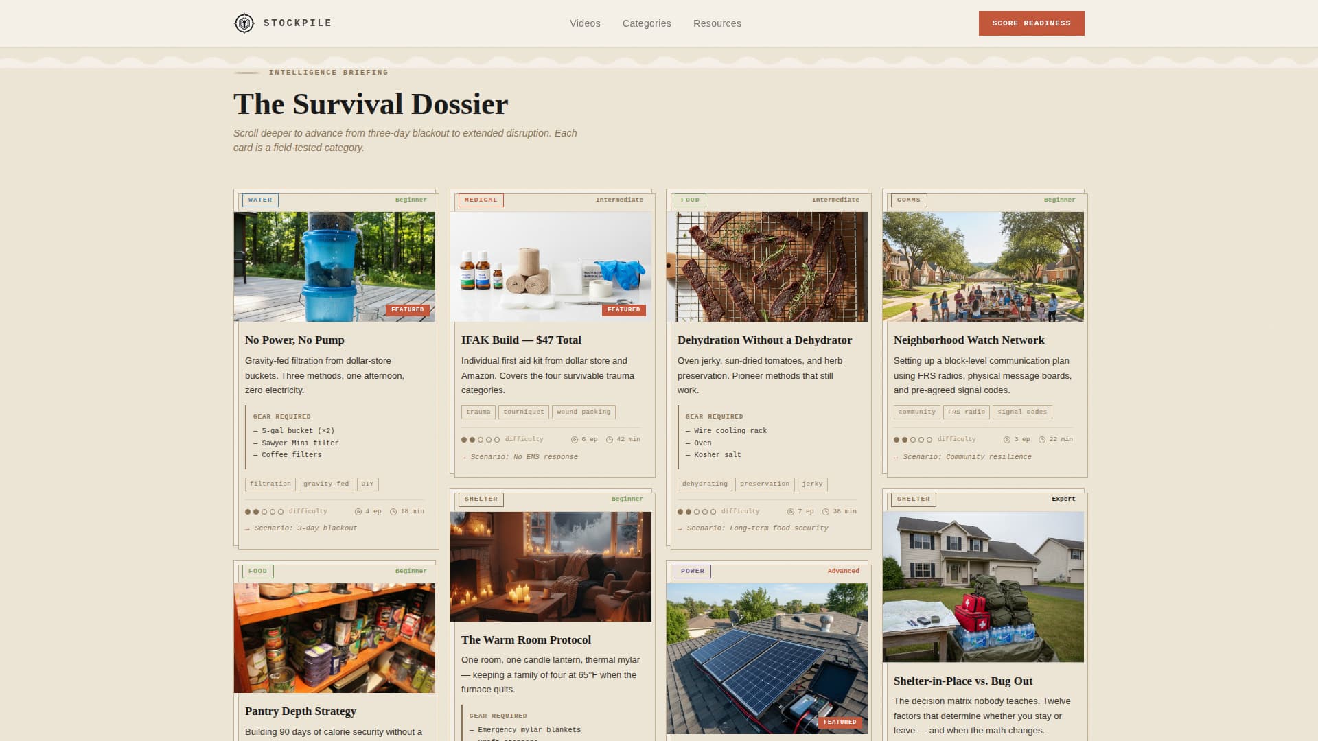Click the episodes icon beside '3 ep'
The image size is (1318, 741).
pyautogui.click(x=1007, y=440)
